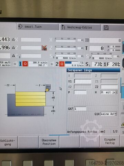Image resolution: width=124 pixels, height=166 pixels.
Task: Click the ΔZ distance-to-go field
Action: (x=31, y=48)
